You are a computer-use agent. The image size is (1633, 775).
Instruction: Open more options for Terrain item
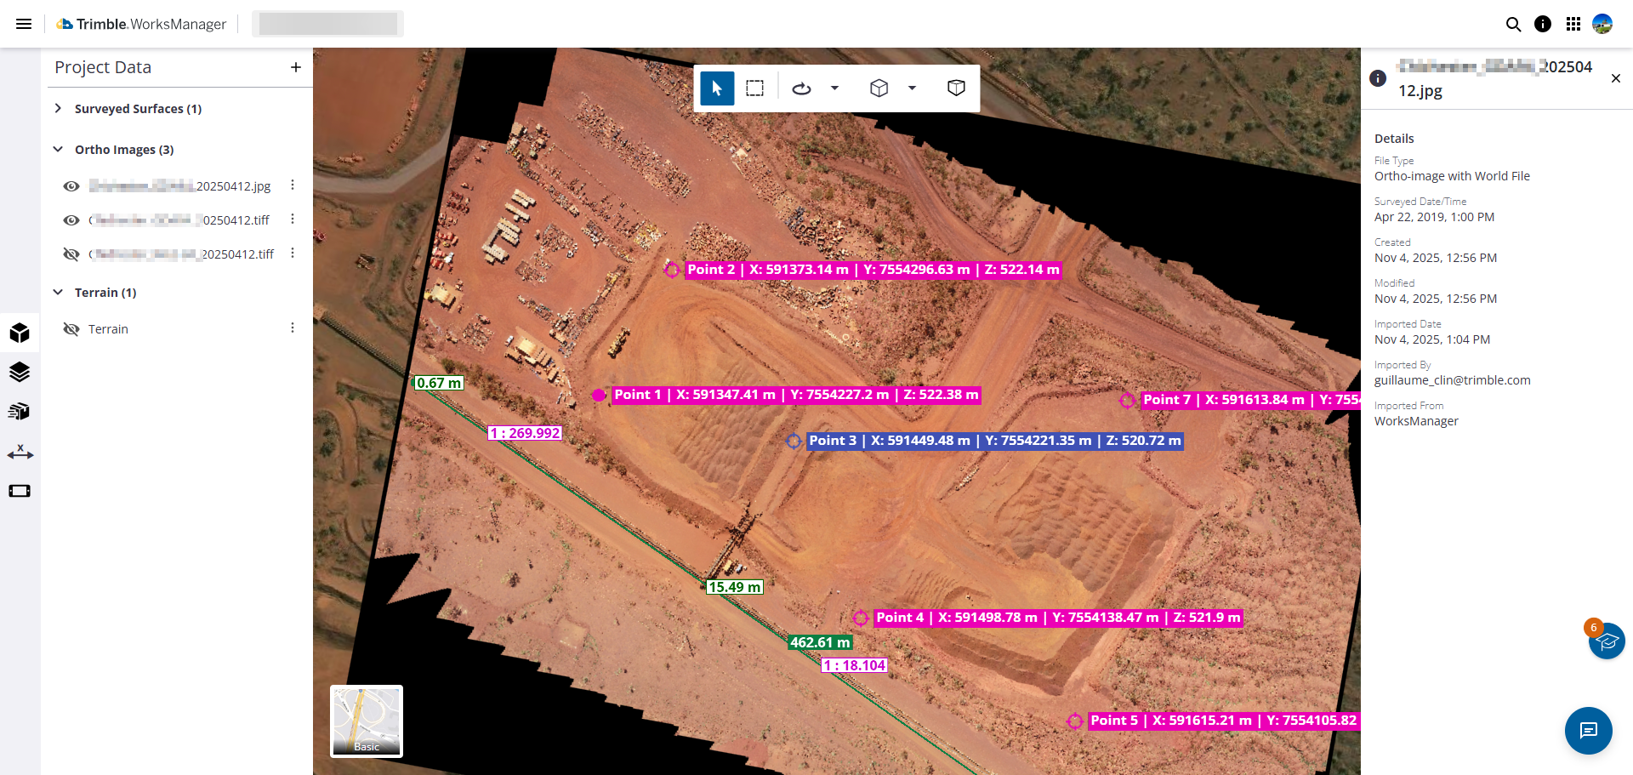(293, 328)
